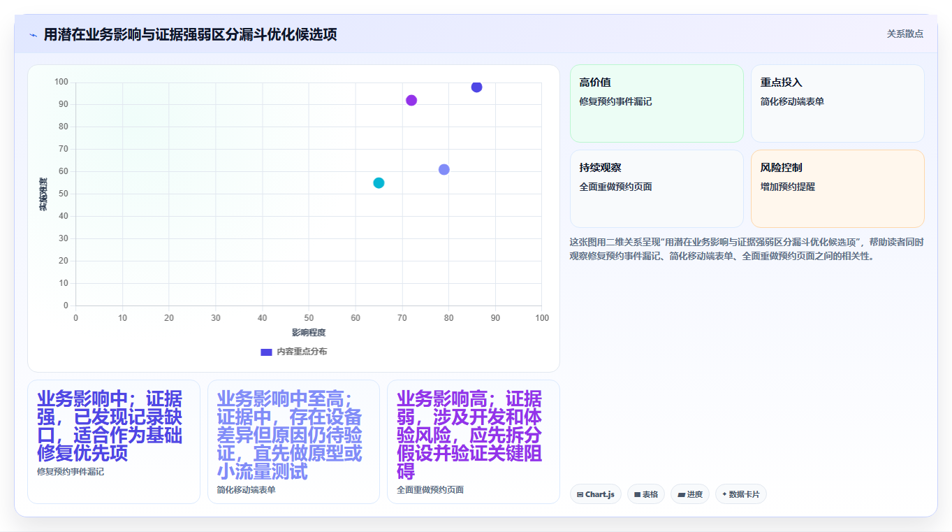Open the 风险控制 card
952x532 pixels.
(x=837, y=189)
